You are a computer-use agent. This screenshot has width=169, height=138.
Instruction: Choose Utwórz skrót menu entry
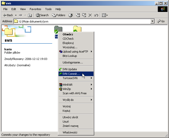pos(76,117)
